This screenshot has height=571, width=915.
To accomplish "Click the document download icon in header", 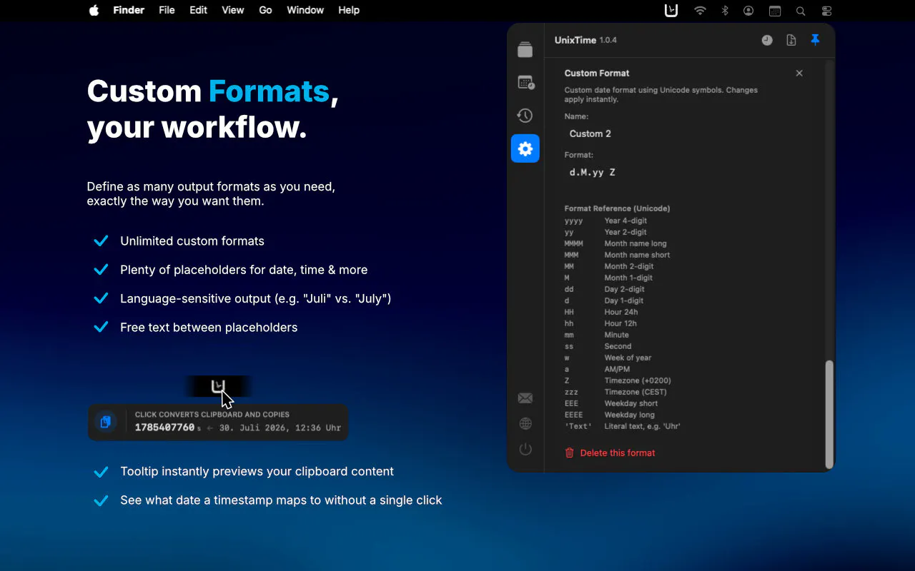I will coord(791,40).
